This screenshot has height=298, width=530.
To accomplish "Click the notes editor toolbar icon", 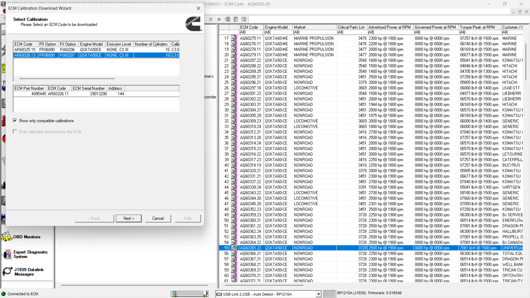I will click(244, 19).
